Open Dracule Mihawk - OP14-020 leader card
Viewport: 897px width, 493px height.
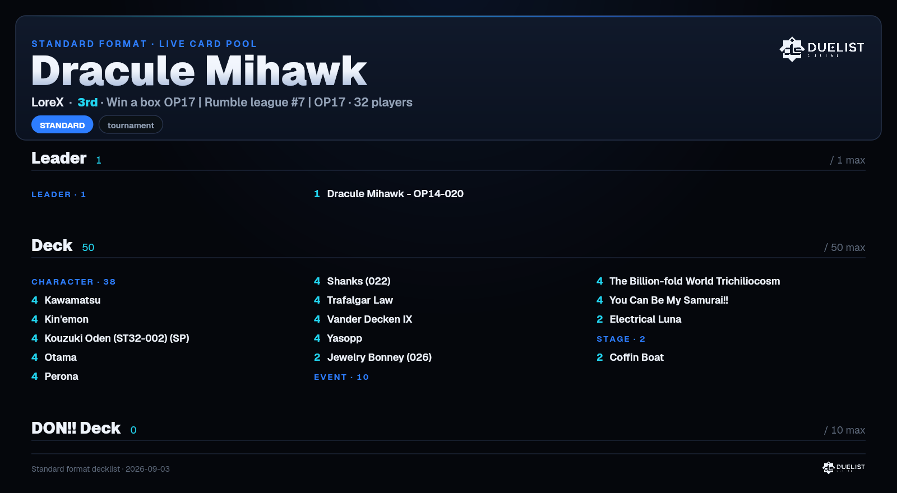tap(389, 194)
